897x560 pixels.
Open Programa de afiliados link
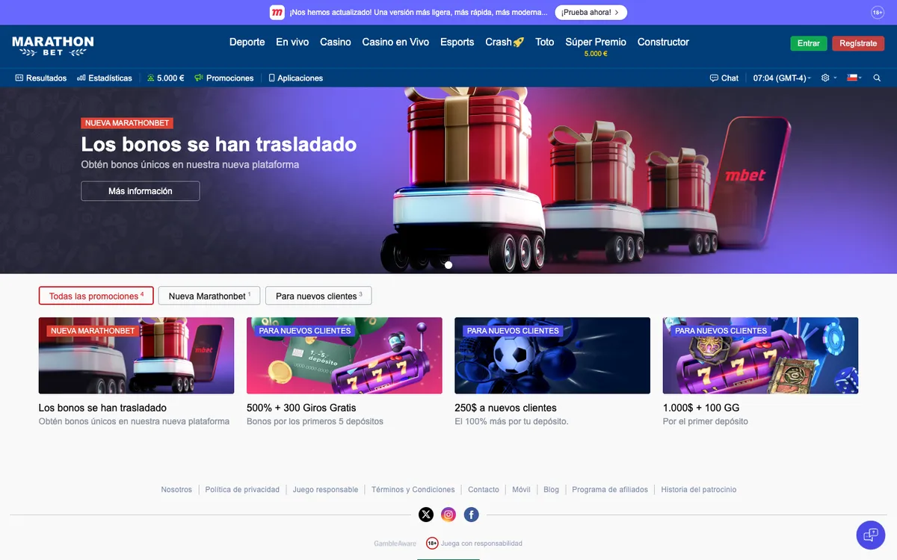pos(610,490)
